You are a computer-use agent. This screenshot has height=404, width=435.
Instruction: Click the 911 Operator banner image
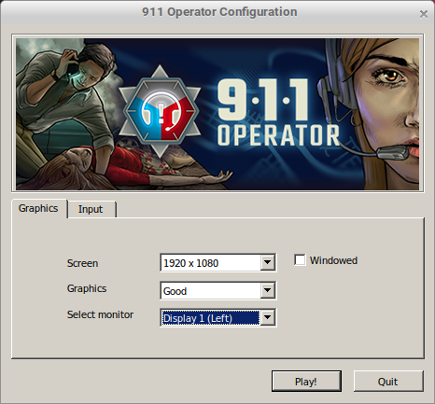click(217, 114)
